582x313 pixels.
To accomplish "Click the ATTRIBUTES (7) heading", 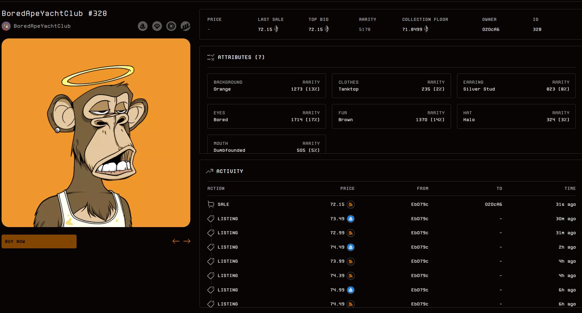I will point(241,57).
